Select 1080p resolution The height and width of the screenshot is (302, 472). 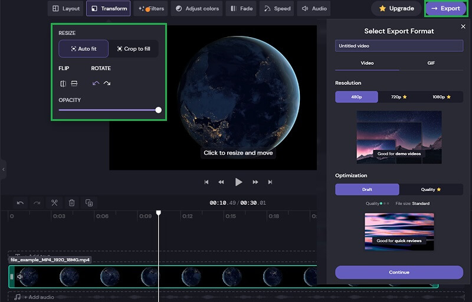[441, 97]
